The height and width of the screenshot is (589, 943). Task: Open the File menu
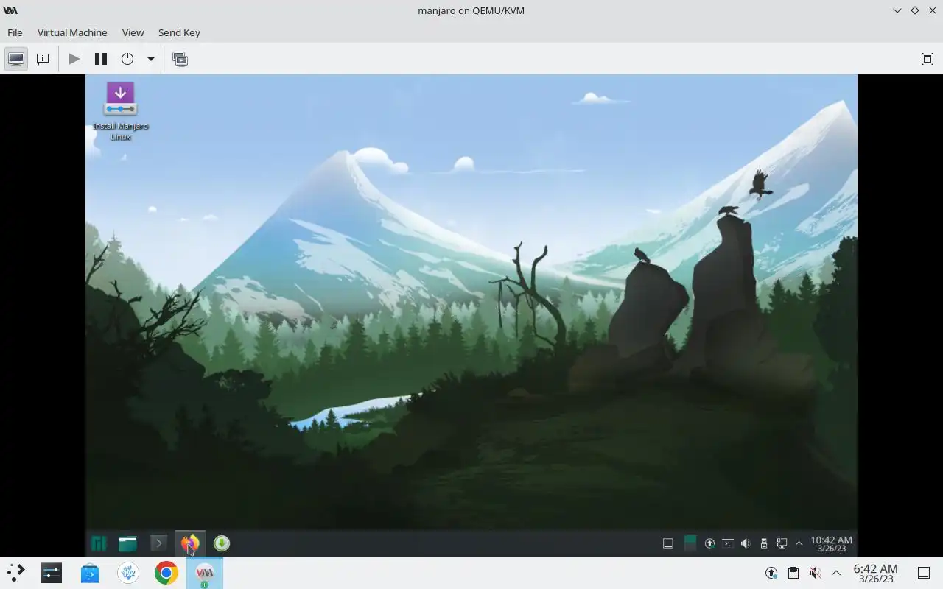coord(15,32)
